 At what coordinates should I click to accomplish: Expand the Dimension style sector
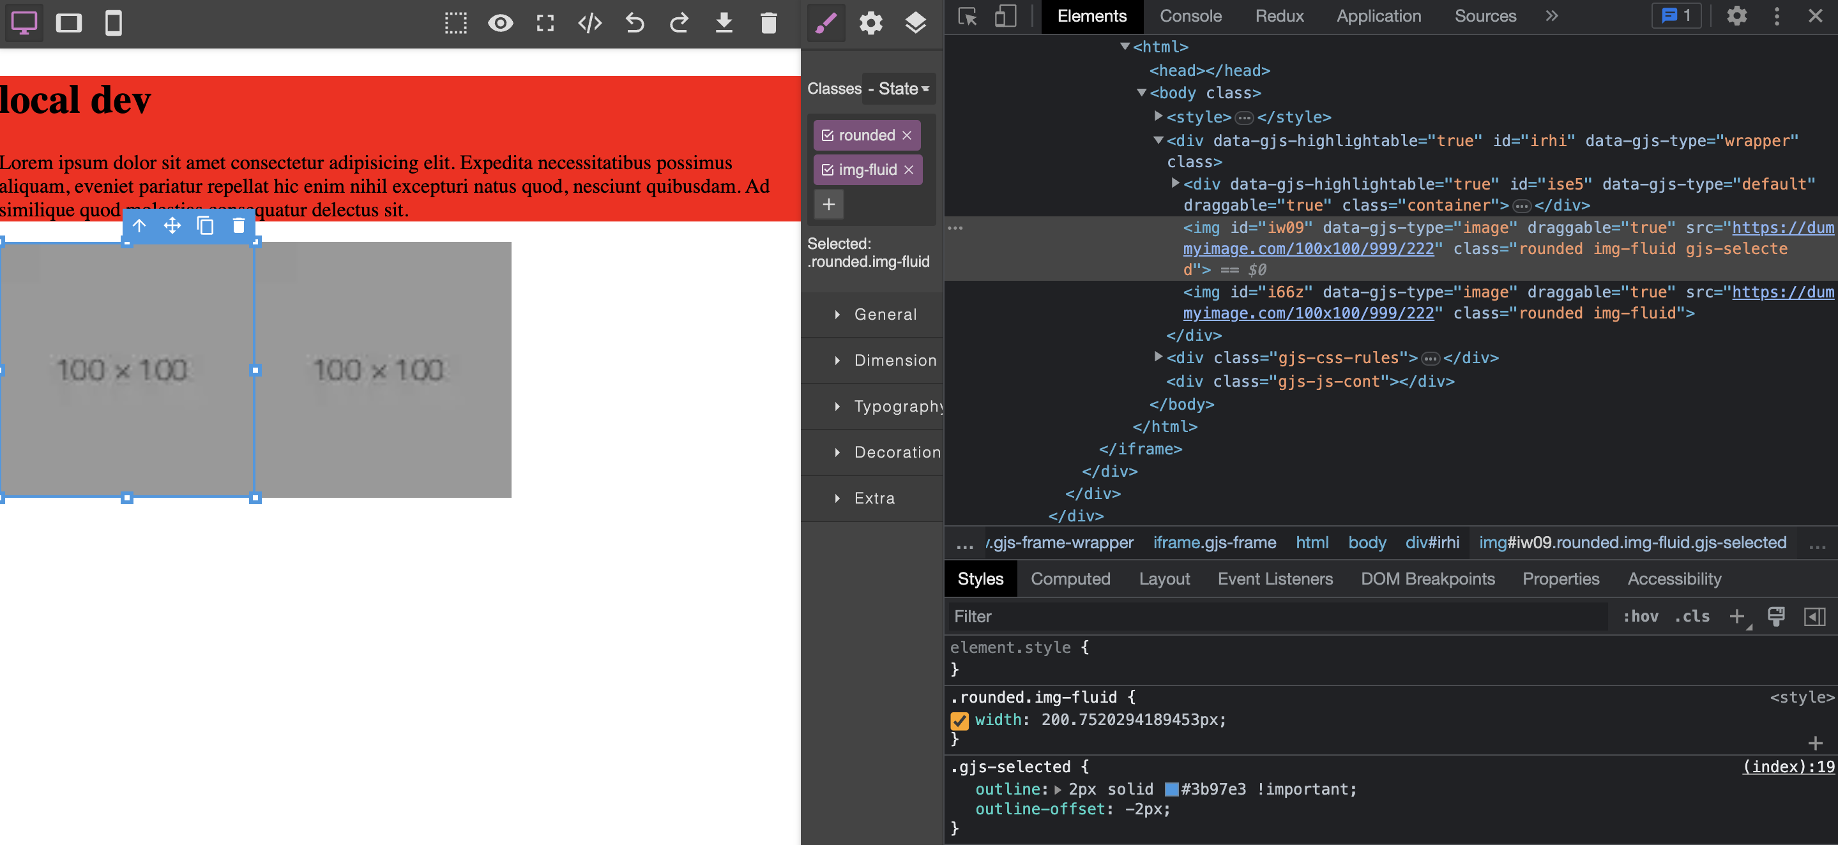tap(895, 360)
